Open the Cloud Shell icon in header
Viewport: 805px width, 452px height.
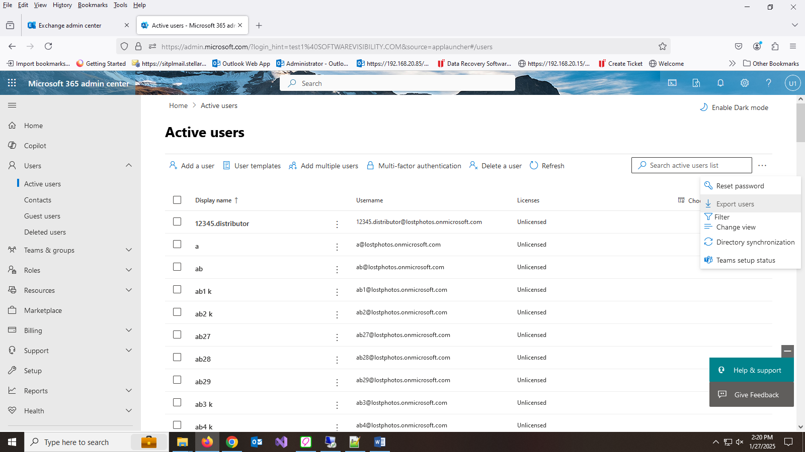pyautogui.click(x=672, y=83)
